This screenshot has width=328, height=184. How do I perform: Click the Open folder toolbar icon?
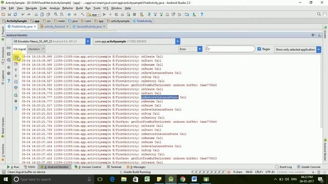(x=4, y=14)
